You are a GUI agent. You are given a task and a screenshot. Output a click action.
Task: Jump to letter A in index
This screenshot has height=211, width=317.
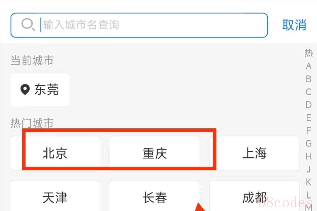coord(309,66)
